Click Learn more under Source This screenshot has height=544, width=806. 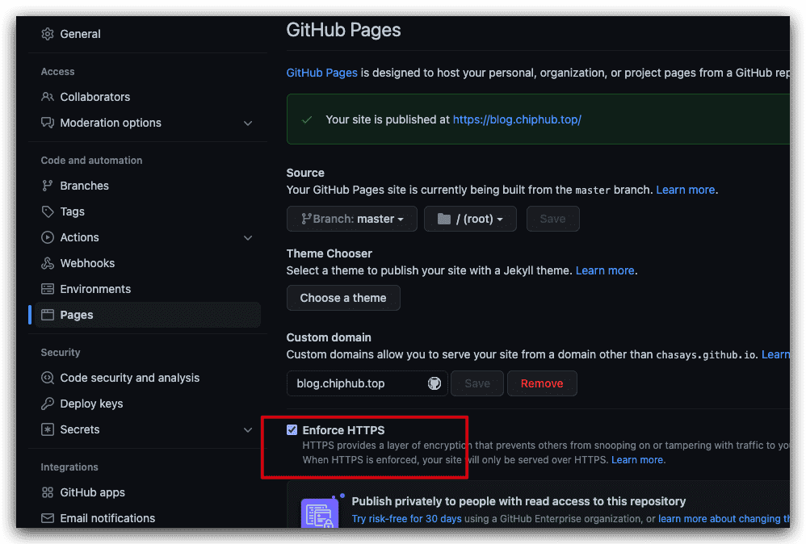[685, 190]
